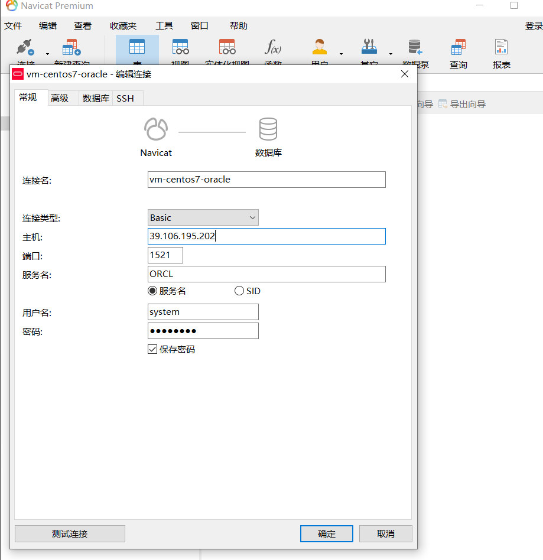Open the 查看 menu
Screen dimensions: 543x560
83,26
